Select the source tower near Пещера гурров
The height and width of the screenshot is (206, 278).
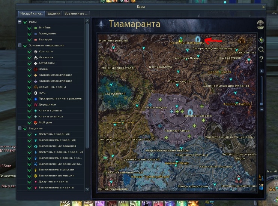tap(248, 60)
